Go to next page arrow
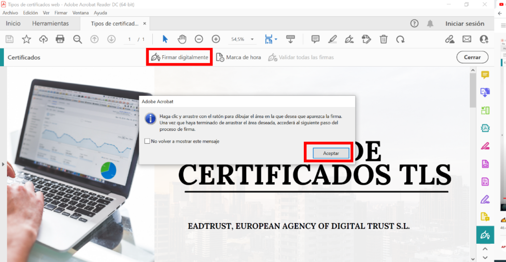 point(111,39)
